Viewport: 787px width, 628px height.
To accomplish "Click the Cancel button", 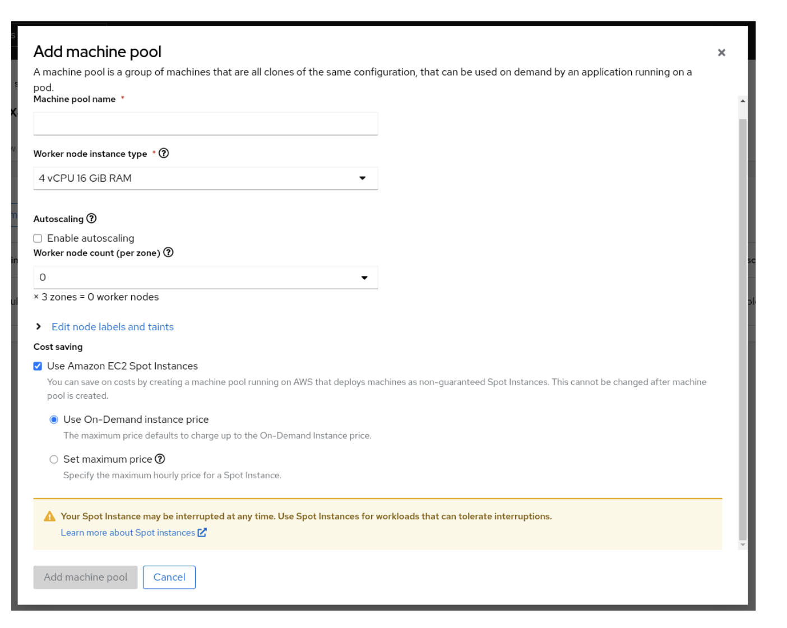I will [x=169, y=577].
